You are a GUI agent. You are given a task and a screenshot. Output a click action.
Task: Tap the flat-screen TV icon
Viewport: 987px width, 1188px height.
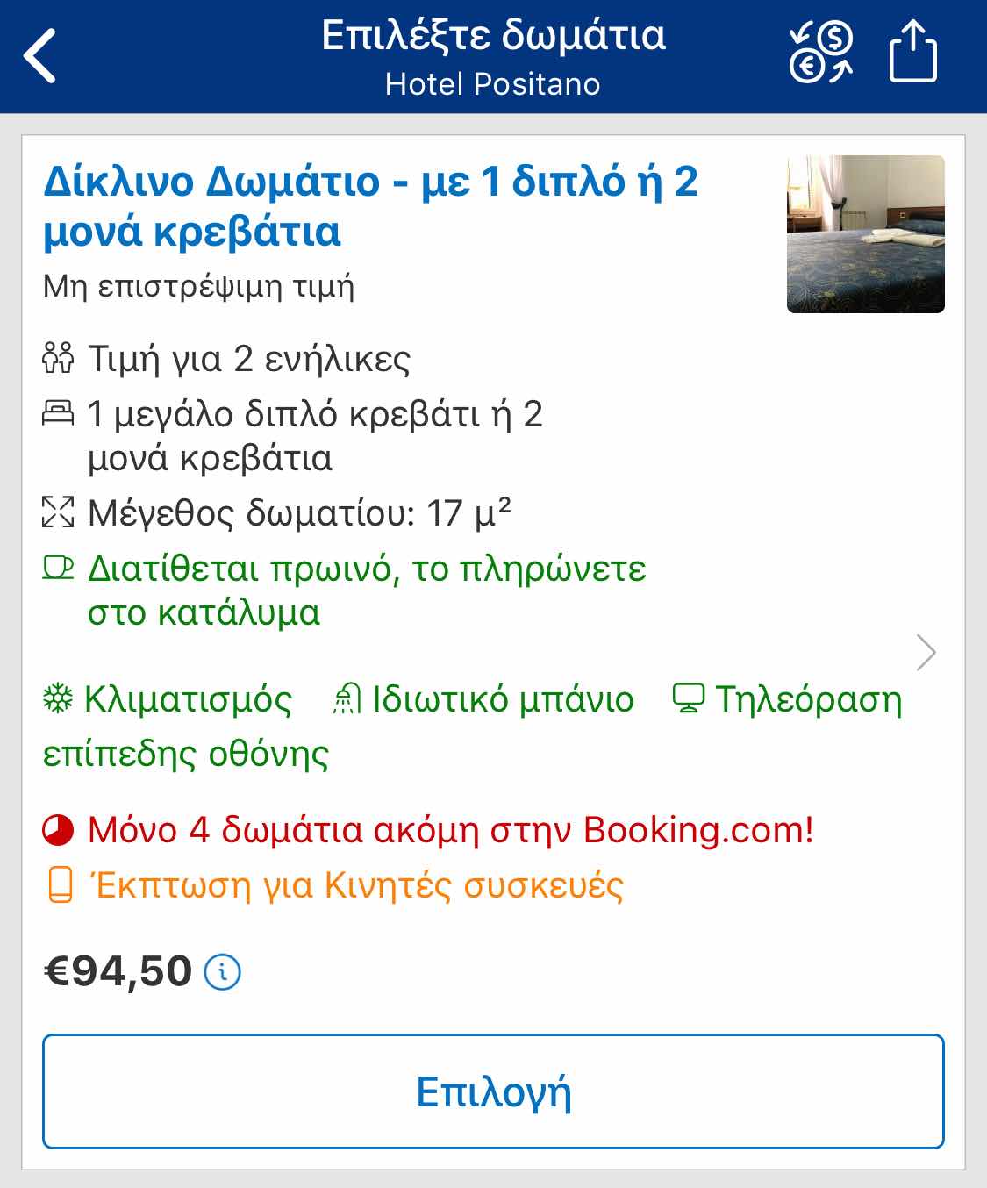point(689,699)
